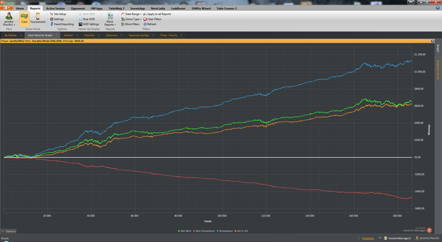This screenshot has width=442, height=242.
Task: Open the Feedback link in the status bar
Action: coord(368,238)
